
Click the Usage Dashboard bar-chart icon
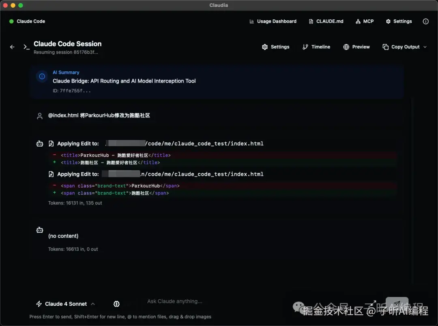[251, 21]
